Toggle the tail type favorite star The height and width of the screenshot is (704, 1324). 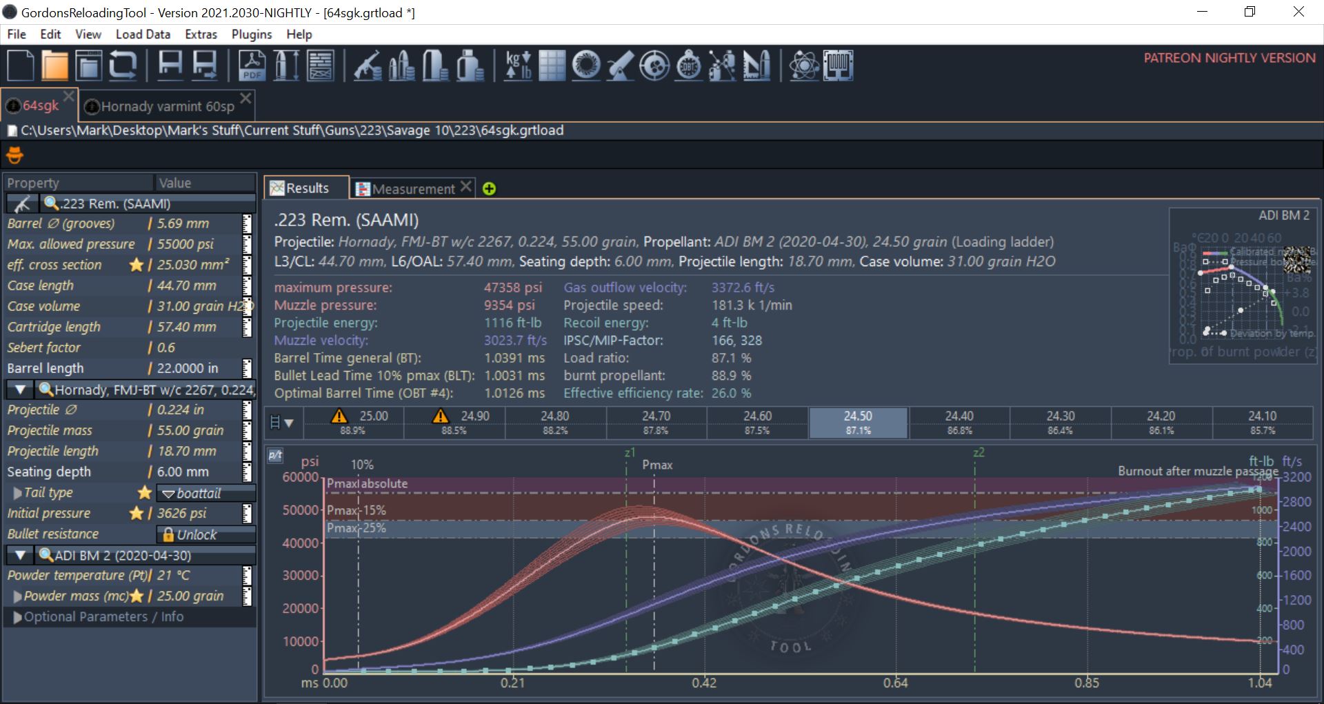pos(144,492)
